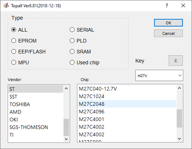Select the EPROM type radio button
Screen dimensions: 192x149
(x=14, y=41)
